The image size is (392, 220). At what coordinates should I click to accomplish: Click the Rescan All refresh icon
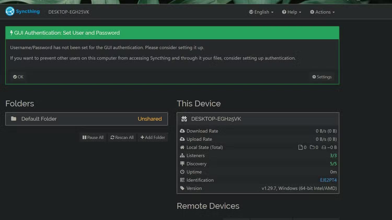click(x=112, y=137)
